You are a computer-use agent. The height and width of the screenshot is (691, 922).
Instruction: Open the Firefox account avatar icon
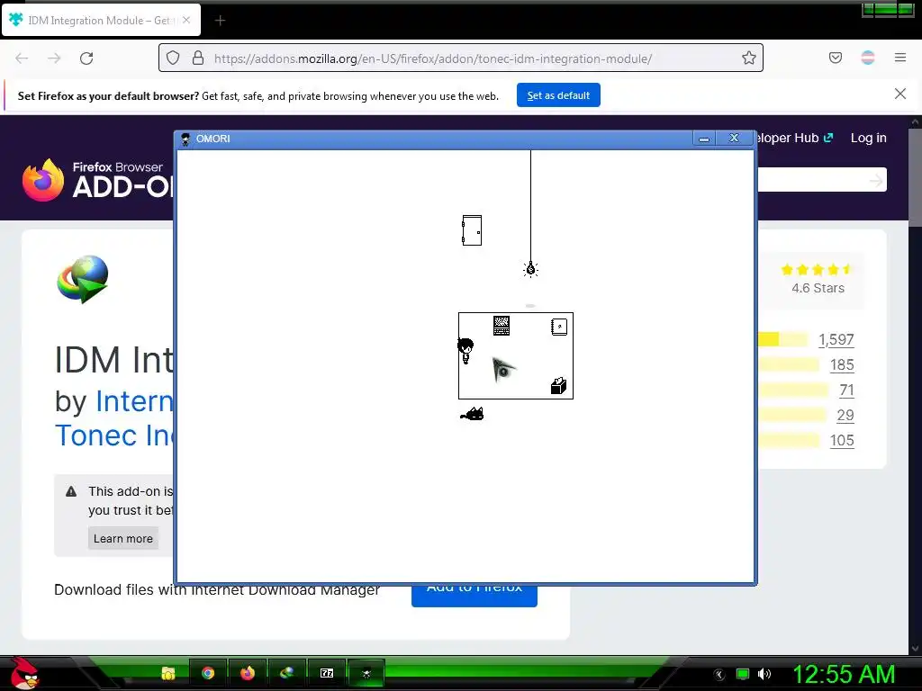click(868, 58)
